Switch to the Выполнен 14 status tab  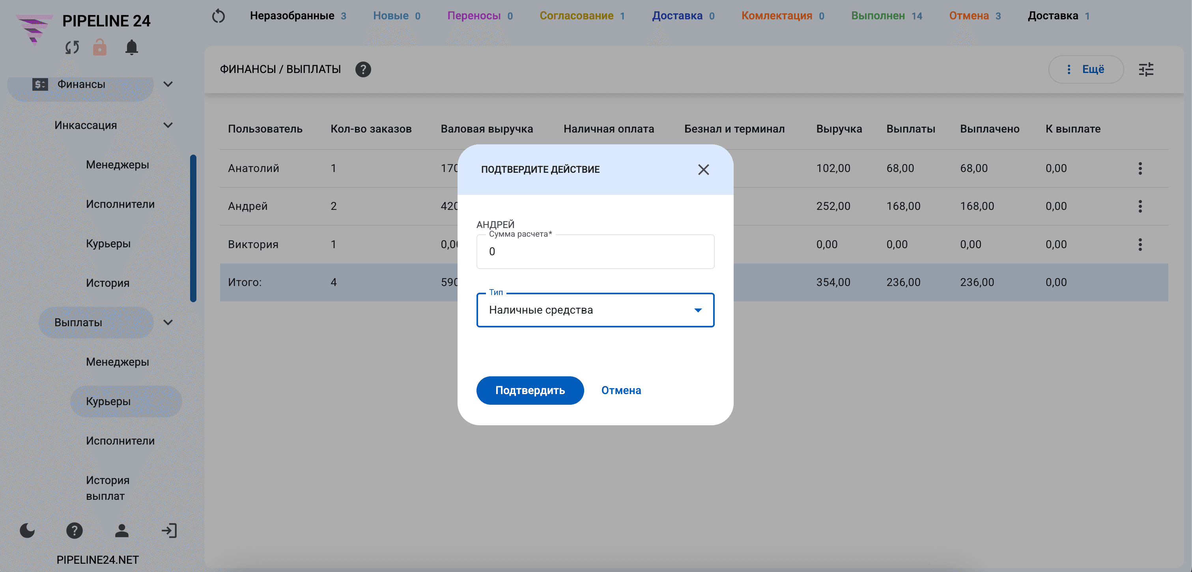(886, 16)
